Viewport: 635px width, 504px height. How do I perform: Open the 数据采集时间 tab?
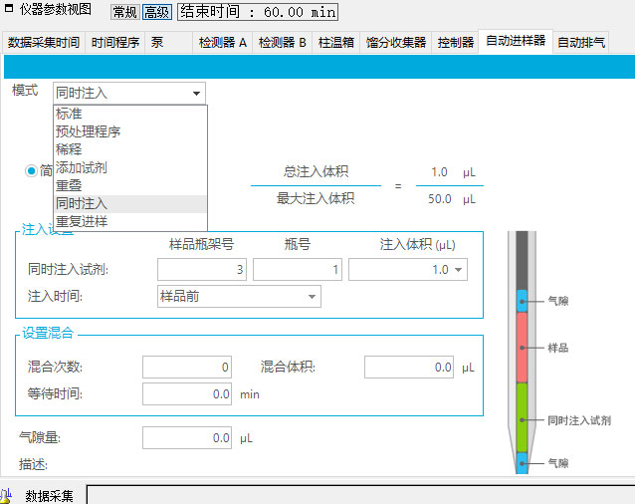44,43
